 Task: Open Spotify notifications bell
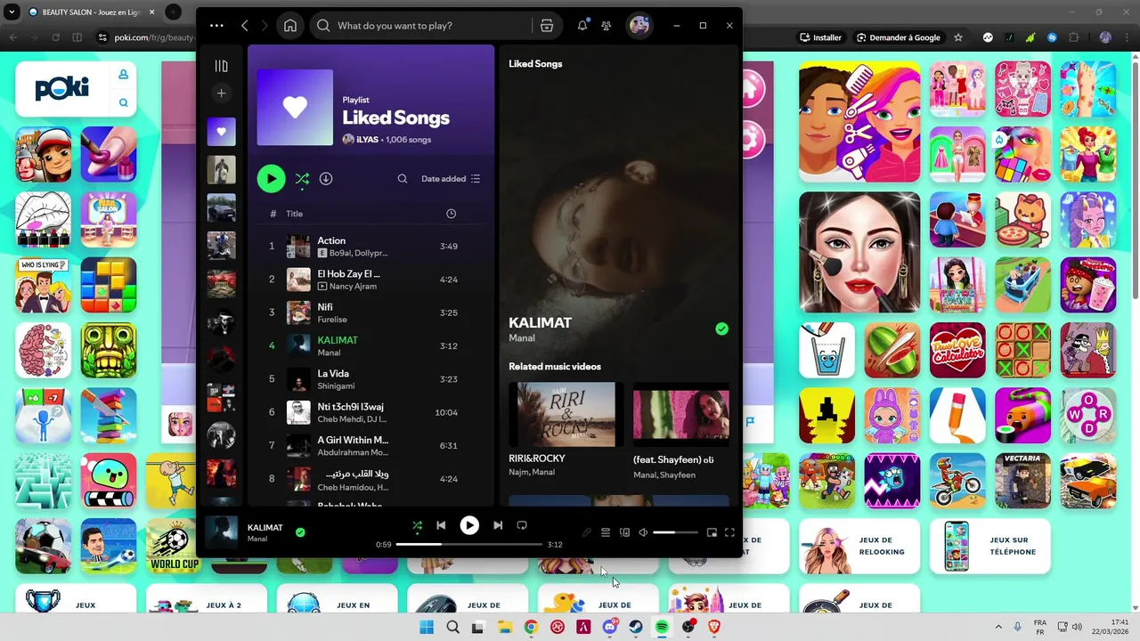coord(582,26)
